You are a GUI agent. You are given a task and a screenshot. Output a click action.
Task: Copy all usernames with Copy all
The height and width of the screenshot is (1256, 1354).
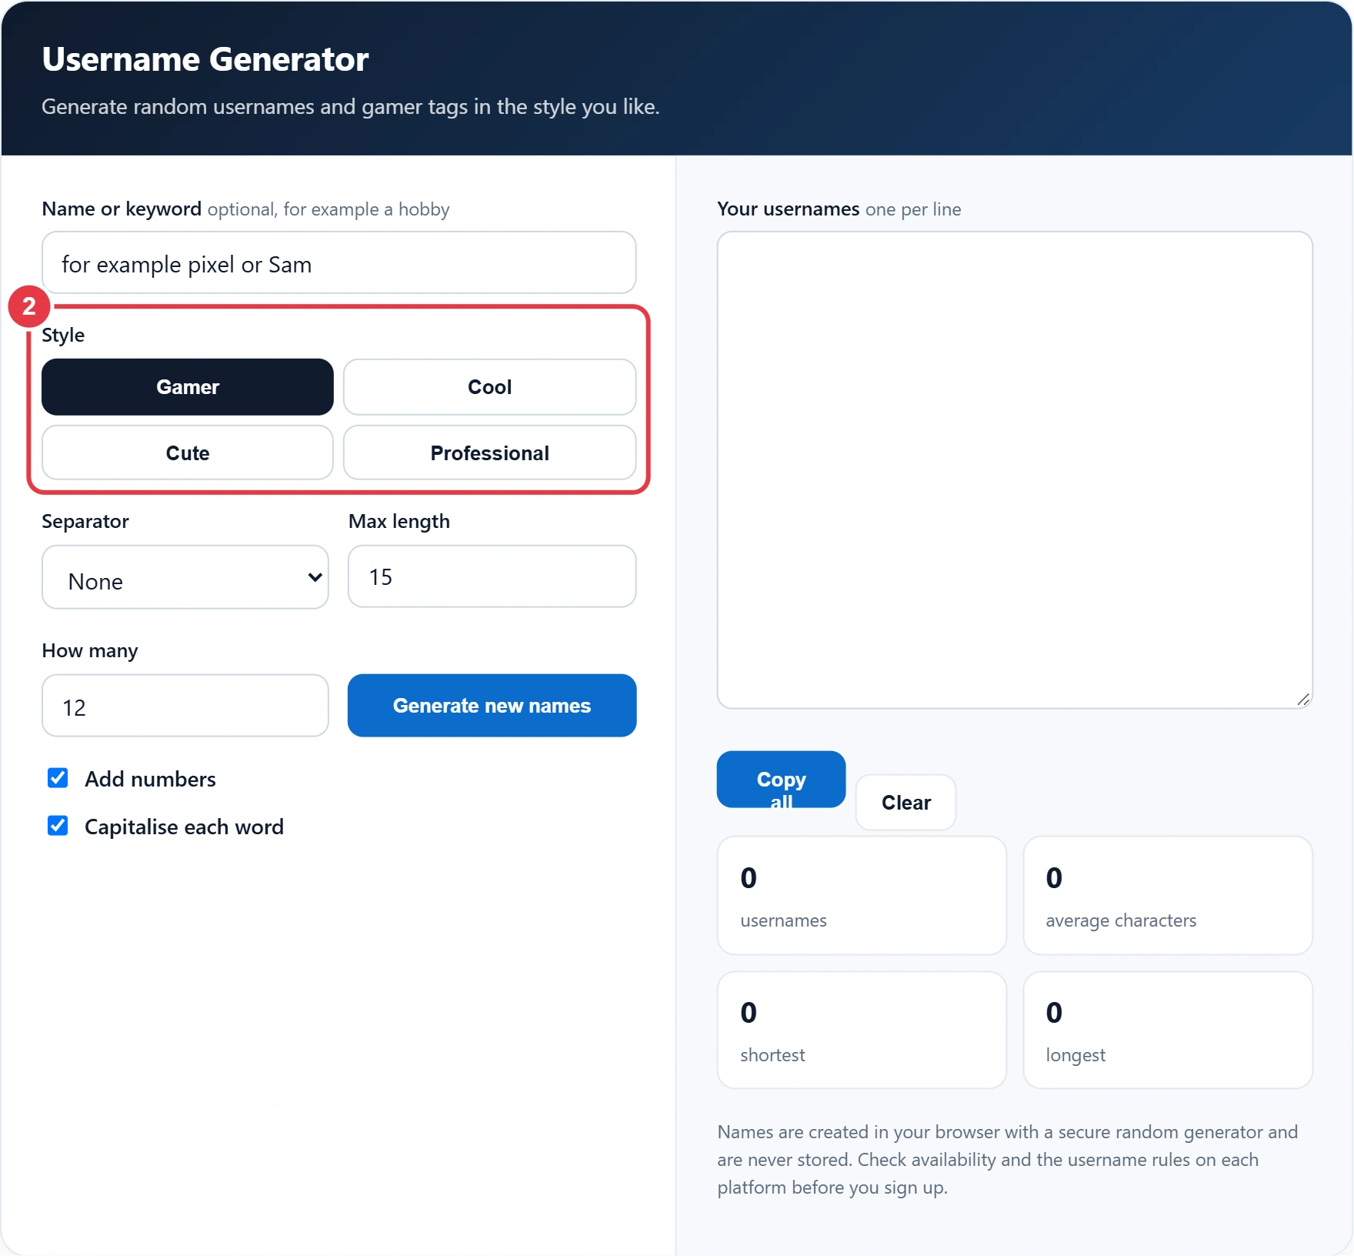782,780
